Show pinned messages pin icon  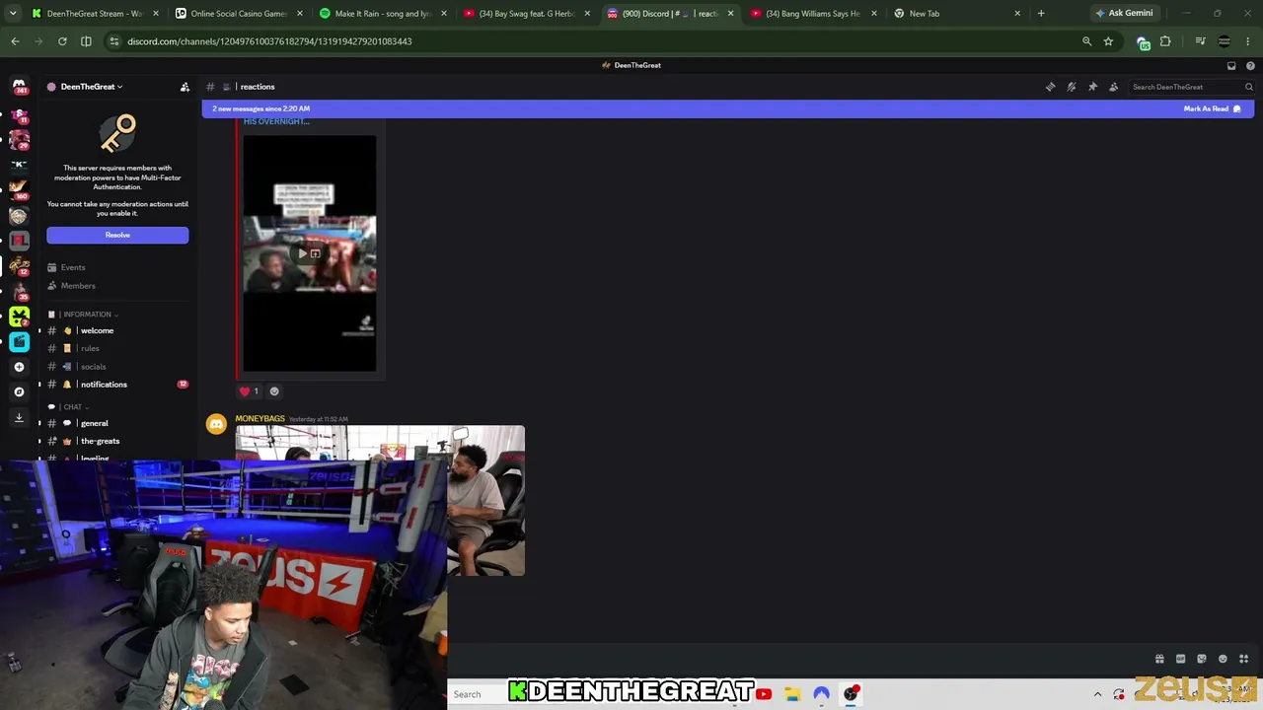point(1092,87)
